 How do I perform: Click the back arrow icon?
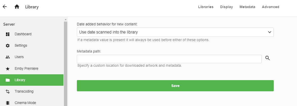click(x=5, y=7)
